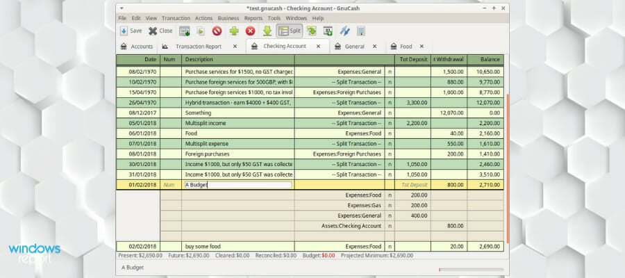Screen dimensions: 625x278
Task: Click the Tot Deposit column header
Action: 413,60
